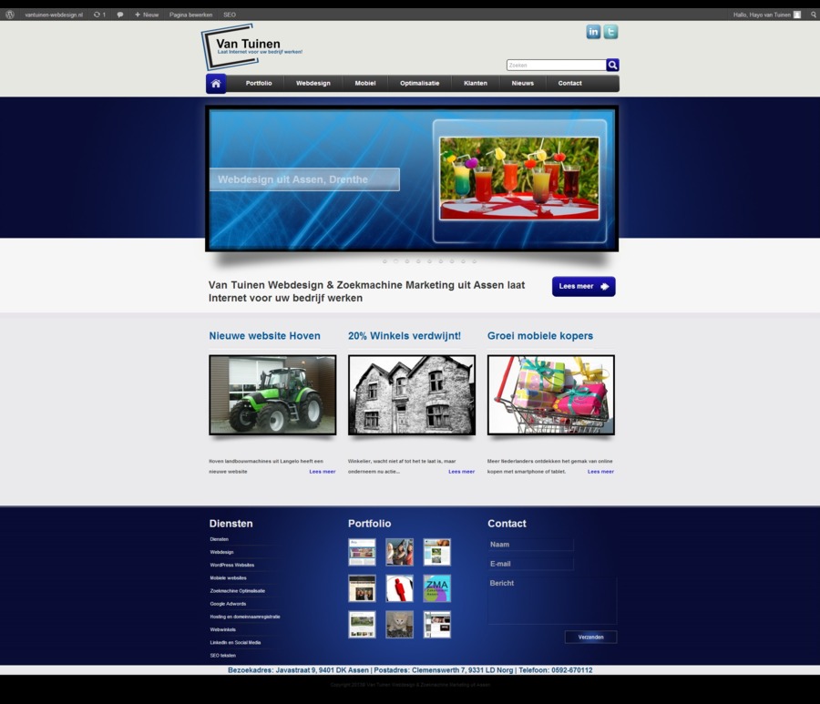Click the footer Webdesign link
The width and height of the screenshot is (820, 704).
pyautogui.click(x=221, y=552)
